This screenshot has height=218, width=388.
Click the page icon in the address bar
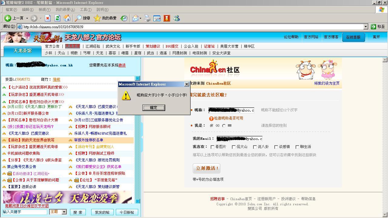pyautogui.click(x=20, y=27)
